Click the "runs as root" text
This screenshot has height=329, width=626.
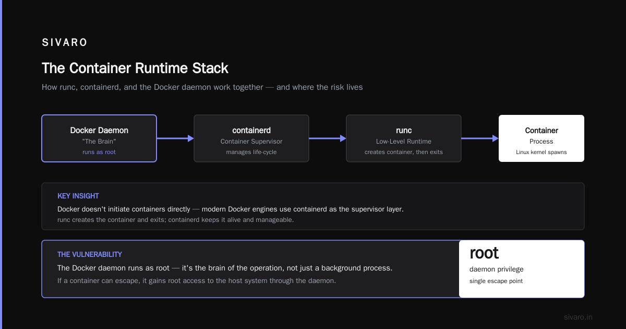99,152
